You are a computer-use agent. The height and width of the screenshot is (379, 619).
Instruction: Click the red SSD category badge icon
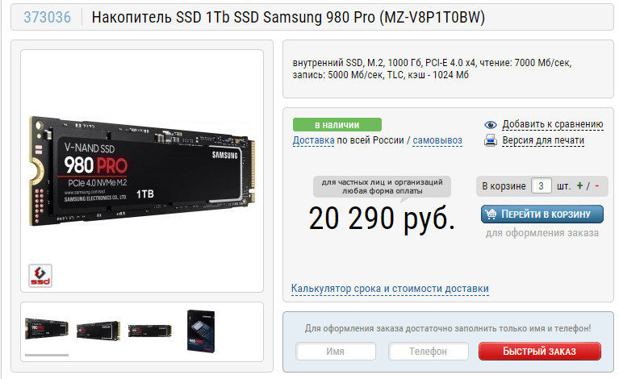pos(40,275)
